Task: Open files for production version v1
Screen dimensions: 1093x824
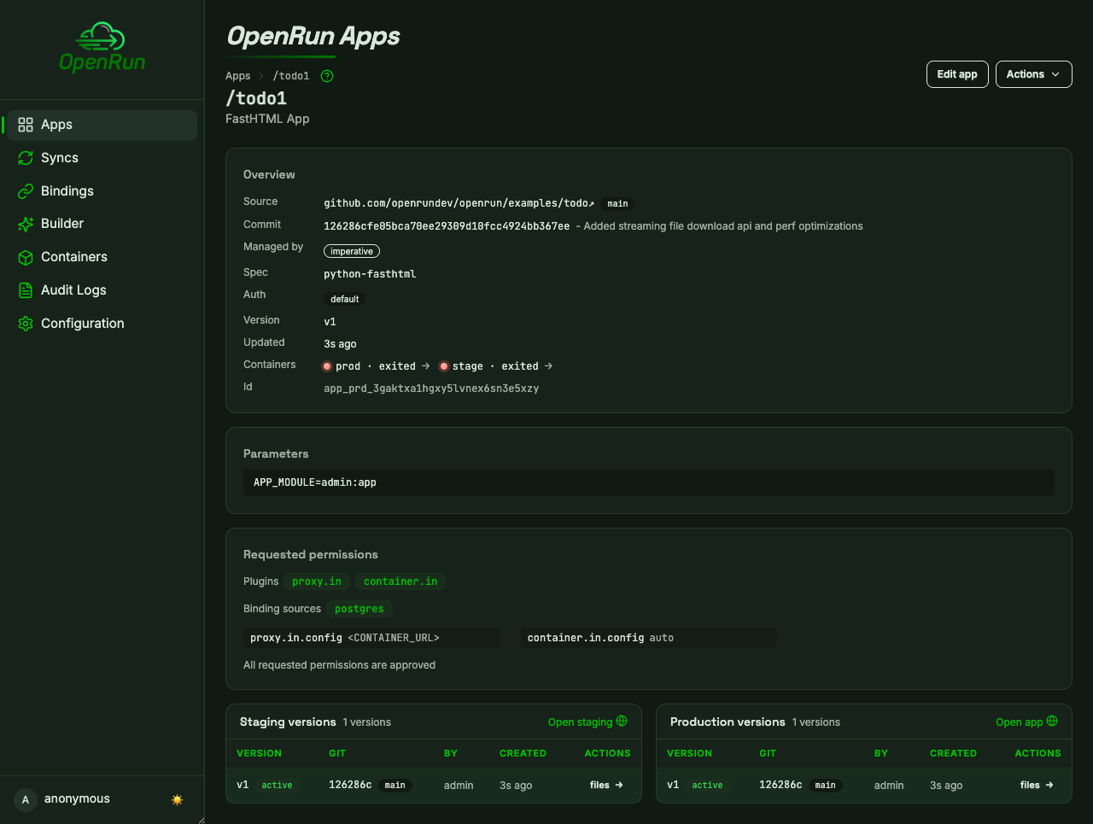Action: click(x=1037, y=785)
